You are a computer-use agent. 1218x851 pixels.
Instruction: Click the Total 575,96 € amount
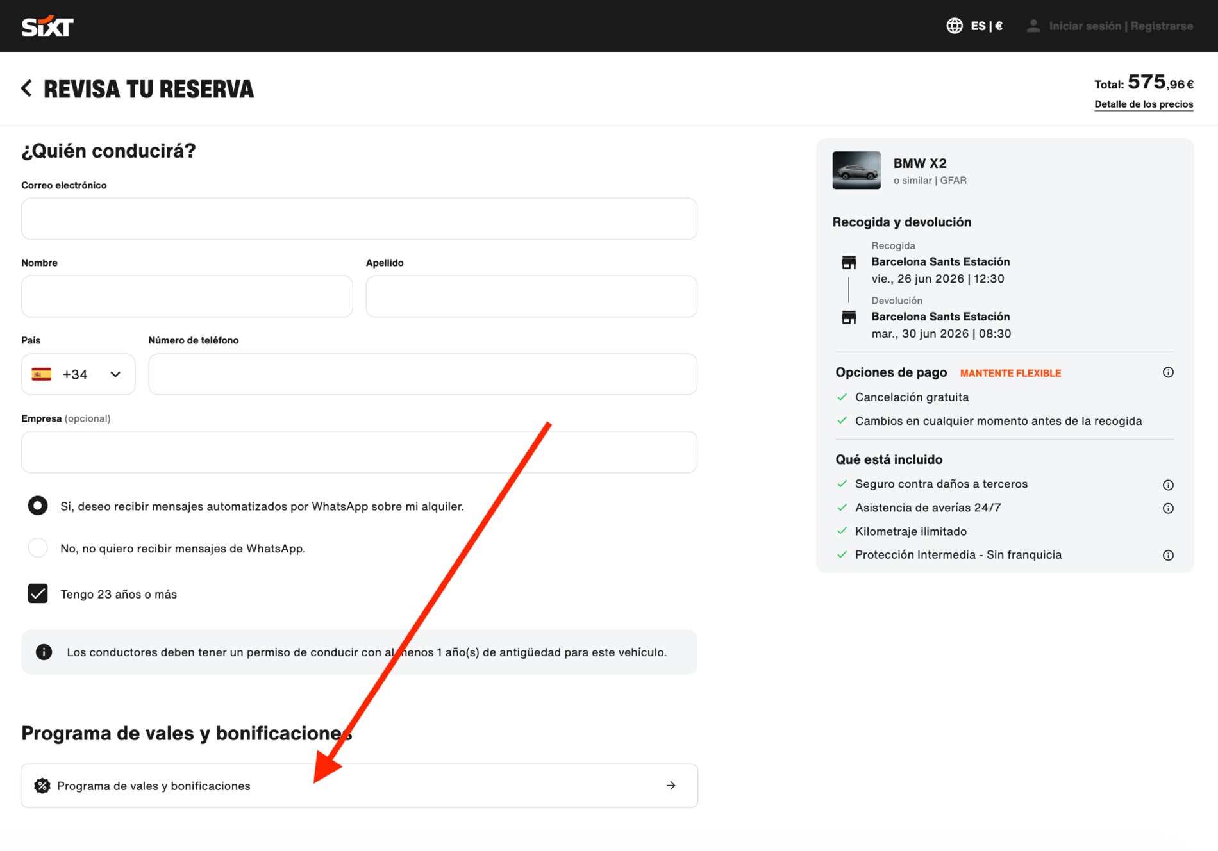[1144, 83]
